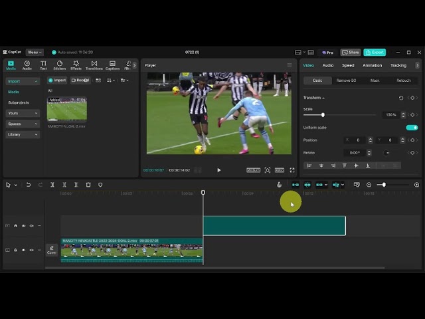Lock the main video track
The height and width of the screenshot is (319, 425).
click(x=15, y=250)
